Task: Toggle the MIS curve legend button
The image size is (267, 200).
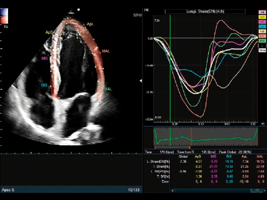Action: coord(262,21)
